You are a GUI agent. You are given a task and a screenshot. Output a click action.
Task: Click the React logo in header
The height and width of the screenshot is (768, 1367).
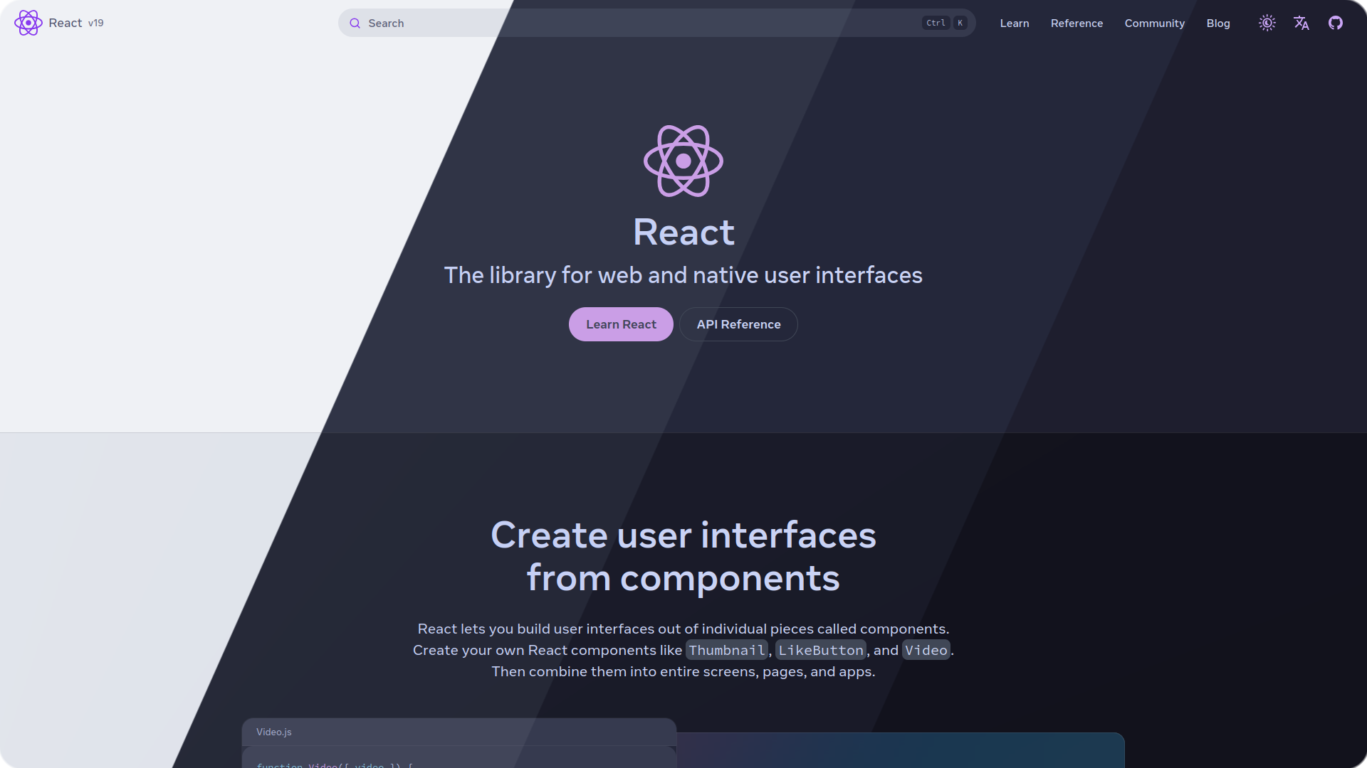point(28,23)
